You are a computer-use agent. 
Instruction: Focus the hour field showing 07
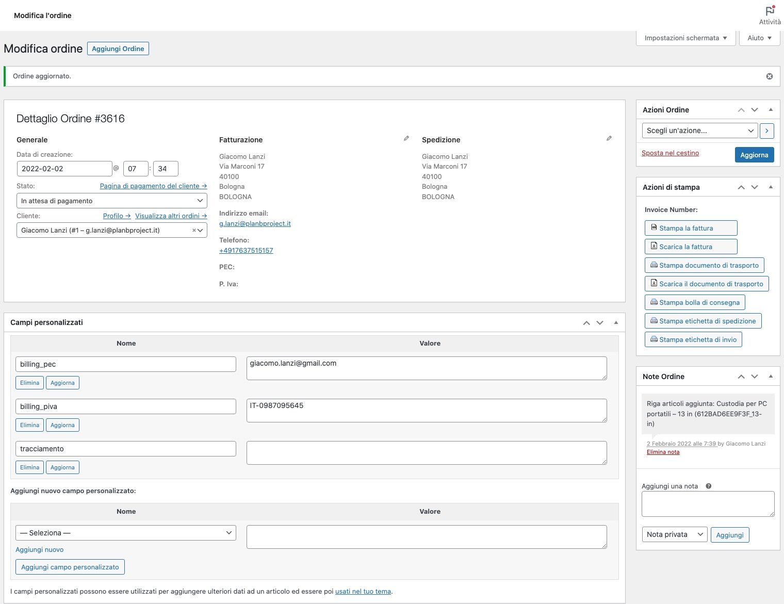(136, 169)
